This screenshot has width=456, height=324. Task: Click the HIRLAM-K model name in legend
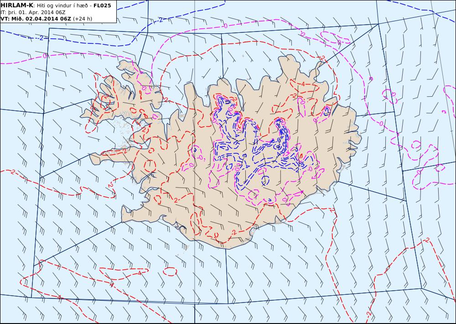tap(17, 5)
